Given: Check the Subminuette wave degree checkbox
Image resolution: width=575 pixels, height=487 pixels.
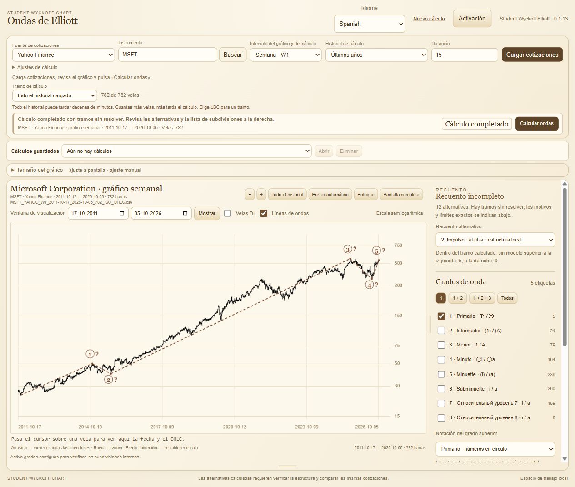Looking at the screenshot, I should (441, 389).
